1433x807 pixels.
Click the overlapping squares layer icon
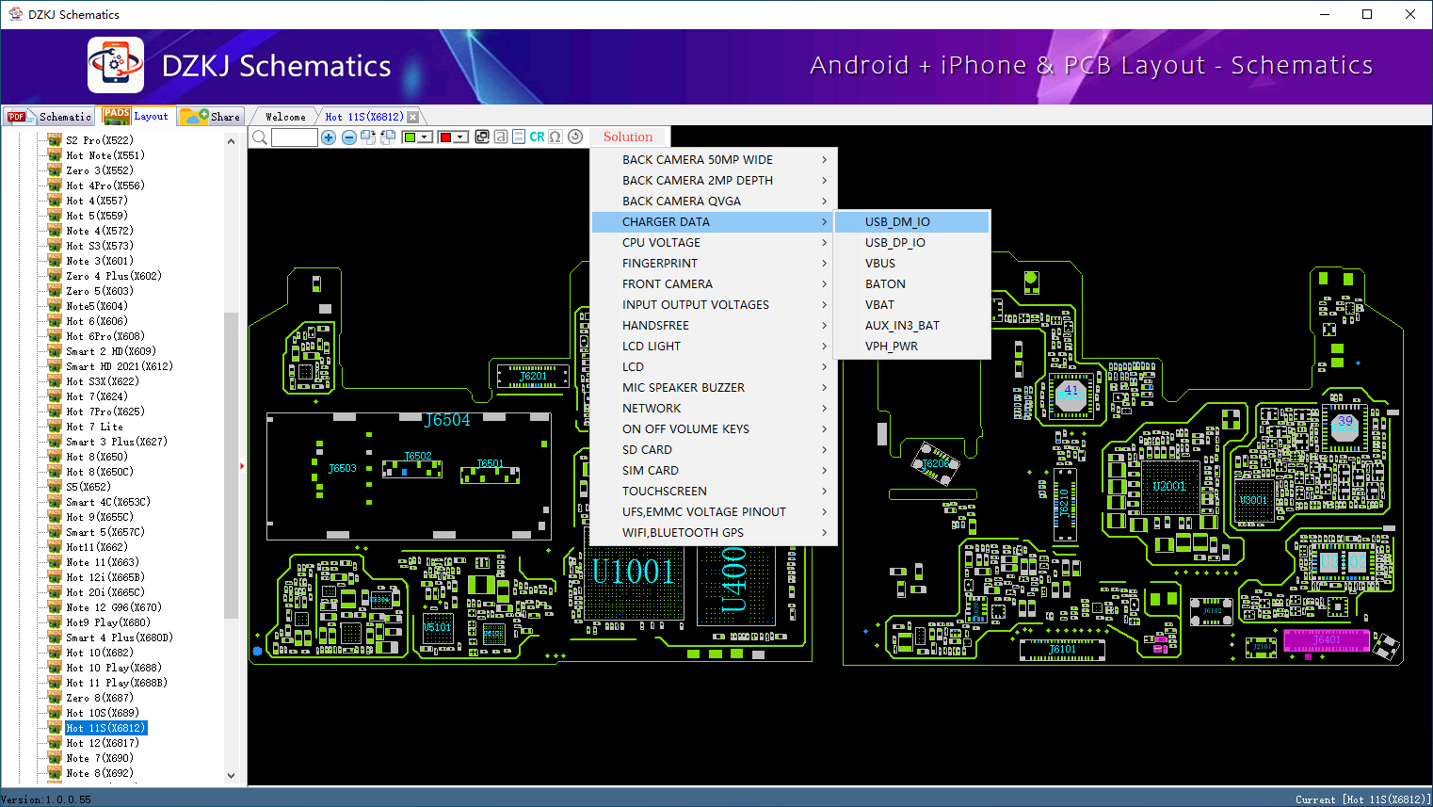point(482,137)
